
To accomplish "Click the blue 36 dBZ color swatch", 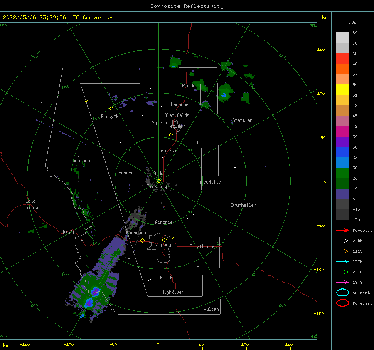I will (342, 152).
